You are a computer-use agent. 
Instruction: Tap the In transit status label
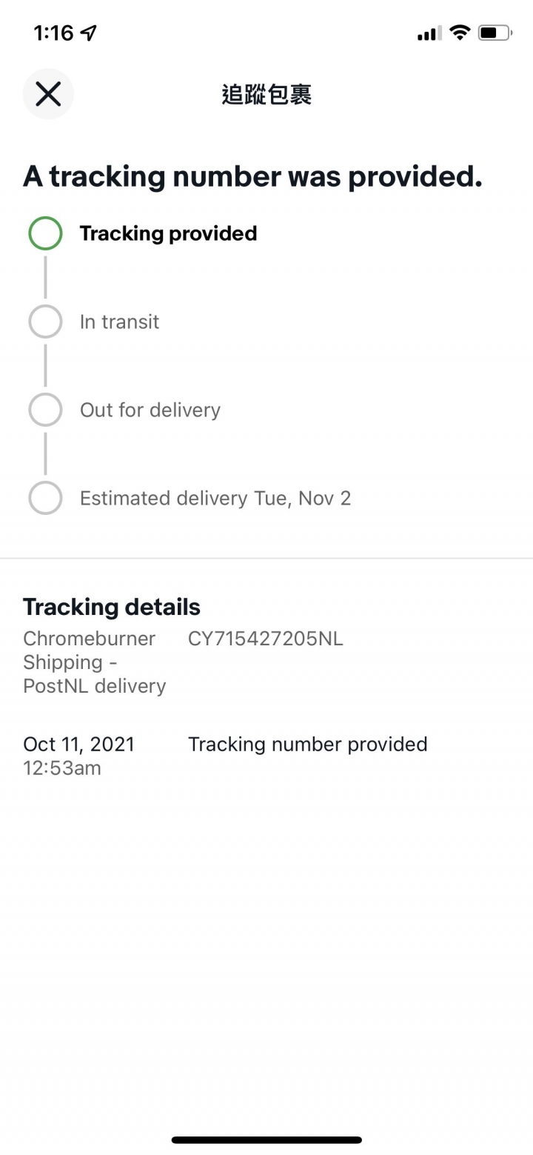[x=119, y=322]
